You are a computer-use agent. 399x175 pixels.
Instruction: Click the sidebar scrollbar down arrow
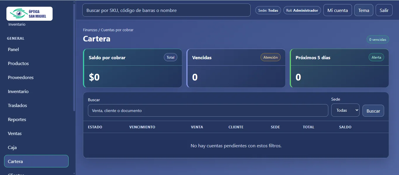74,173
